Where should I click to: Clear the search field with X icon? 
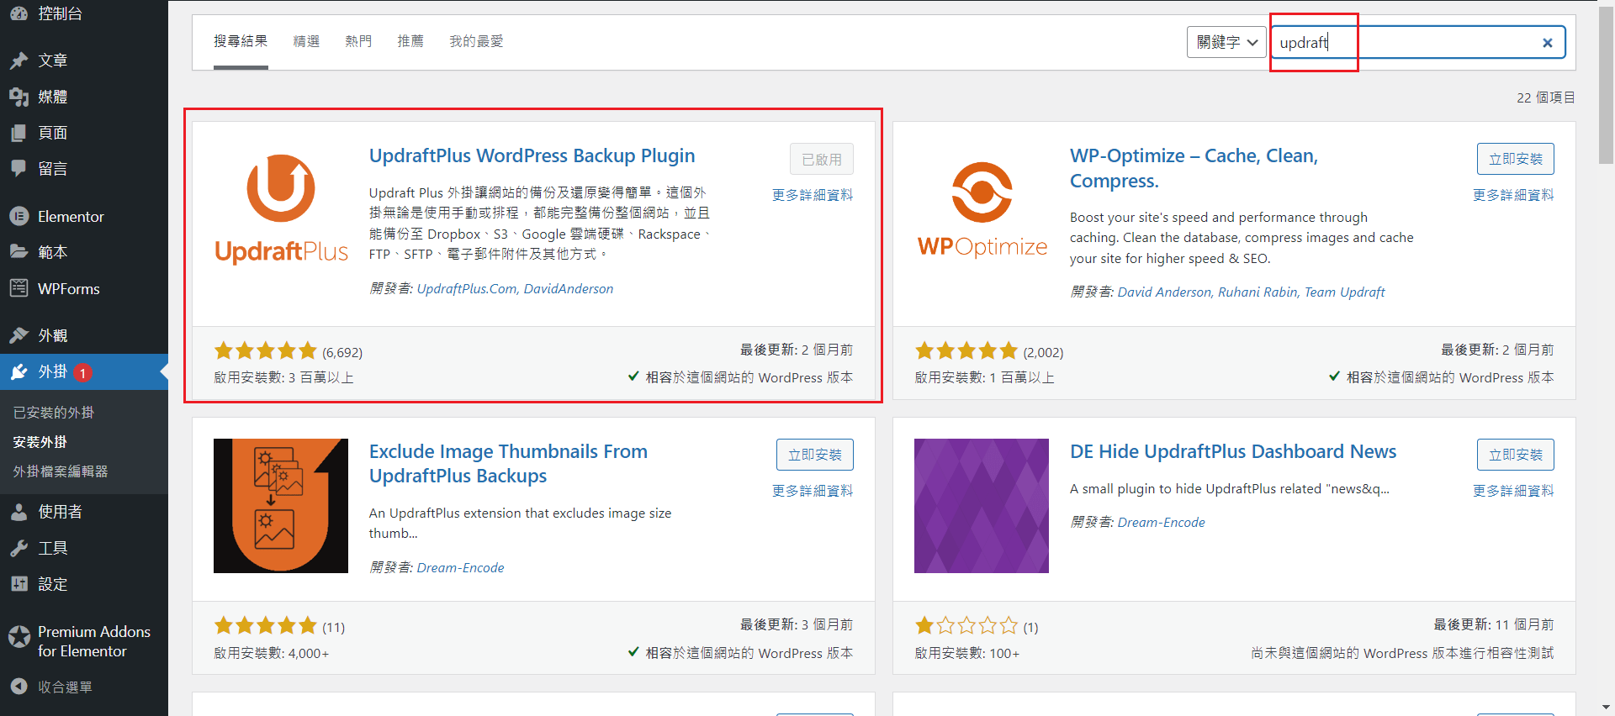(1547, 43)
